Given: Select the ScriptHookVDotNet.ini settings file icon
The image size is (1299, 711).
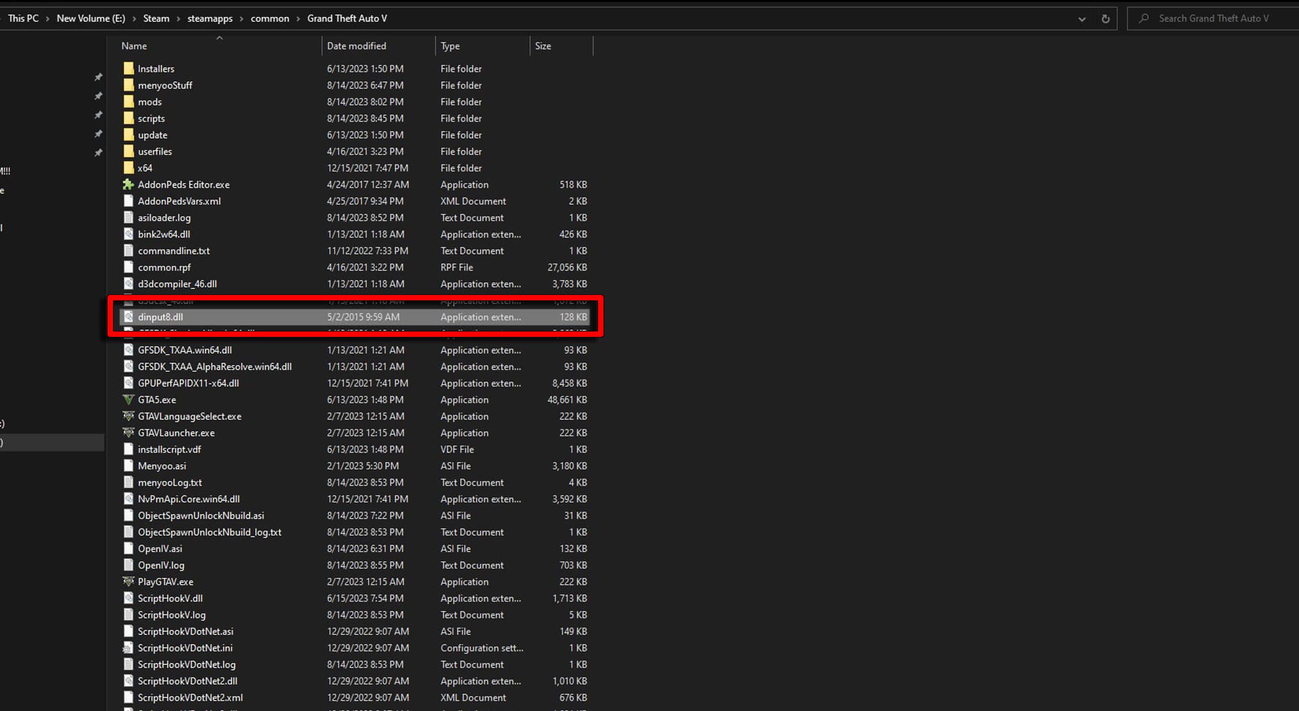Looking at the screenshot, I should click(x=128, y=648).
